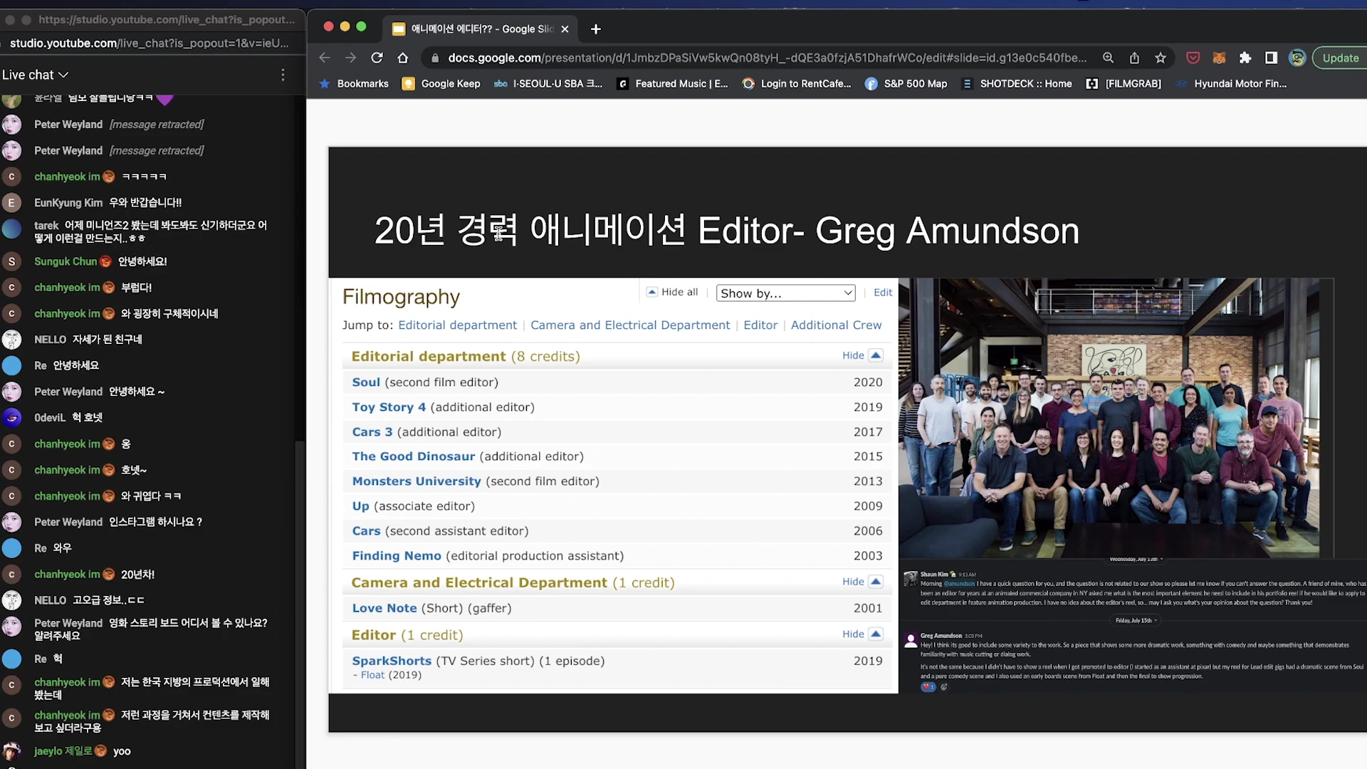The height and width of the screenshot is (769, 1367).
Task: Hide the Editor credit section
Action: click(x=862, y=634)
